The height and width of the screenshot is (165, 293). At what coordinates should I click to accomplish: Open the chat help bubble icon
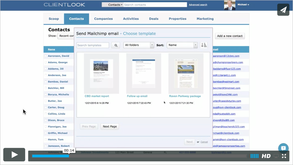click(x=283, y=148)
